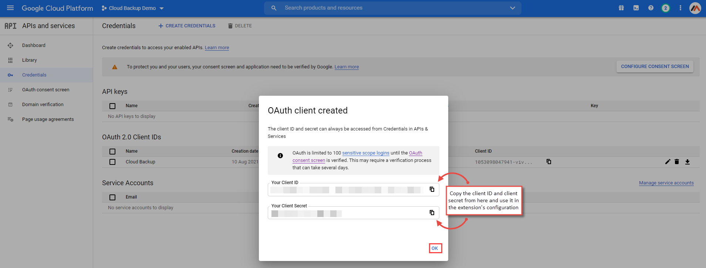Click the Domain verification checkbox icon
The height and width of the screenshot is (268, 706).
10,105
